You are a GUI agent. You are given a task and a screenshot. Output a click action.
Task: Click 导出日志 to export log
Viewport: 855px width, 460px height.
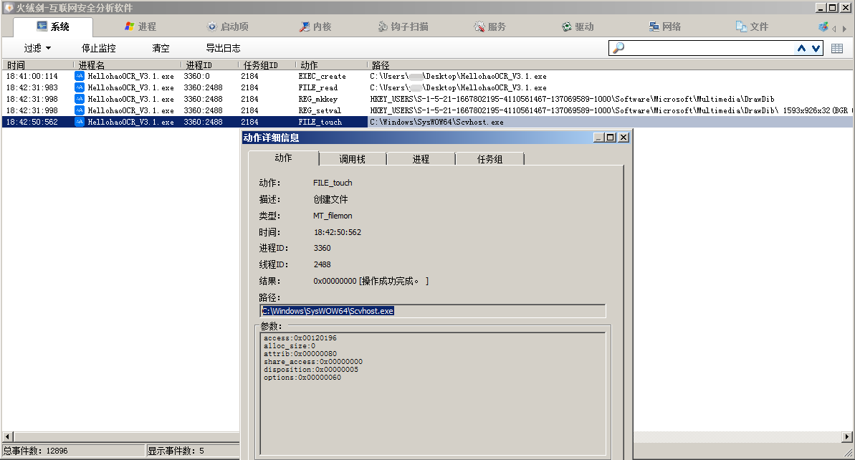point(223,49)
